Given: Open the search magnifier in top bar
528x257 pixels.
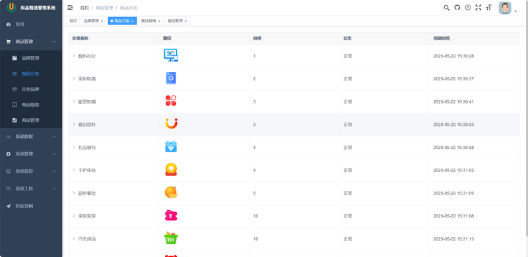Looking at the screenshot, I should [447, 8].
